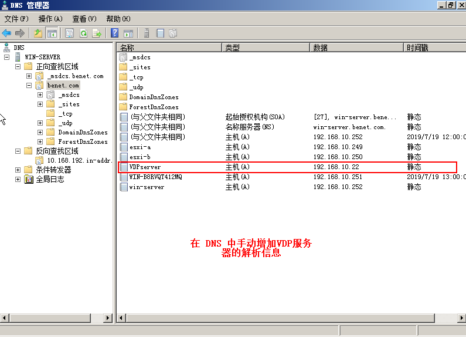This screenshot has height=337, width=466.
Task: Click the _sites folder icon in right pane
Action: [x=123, y=67]
